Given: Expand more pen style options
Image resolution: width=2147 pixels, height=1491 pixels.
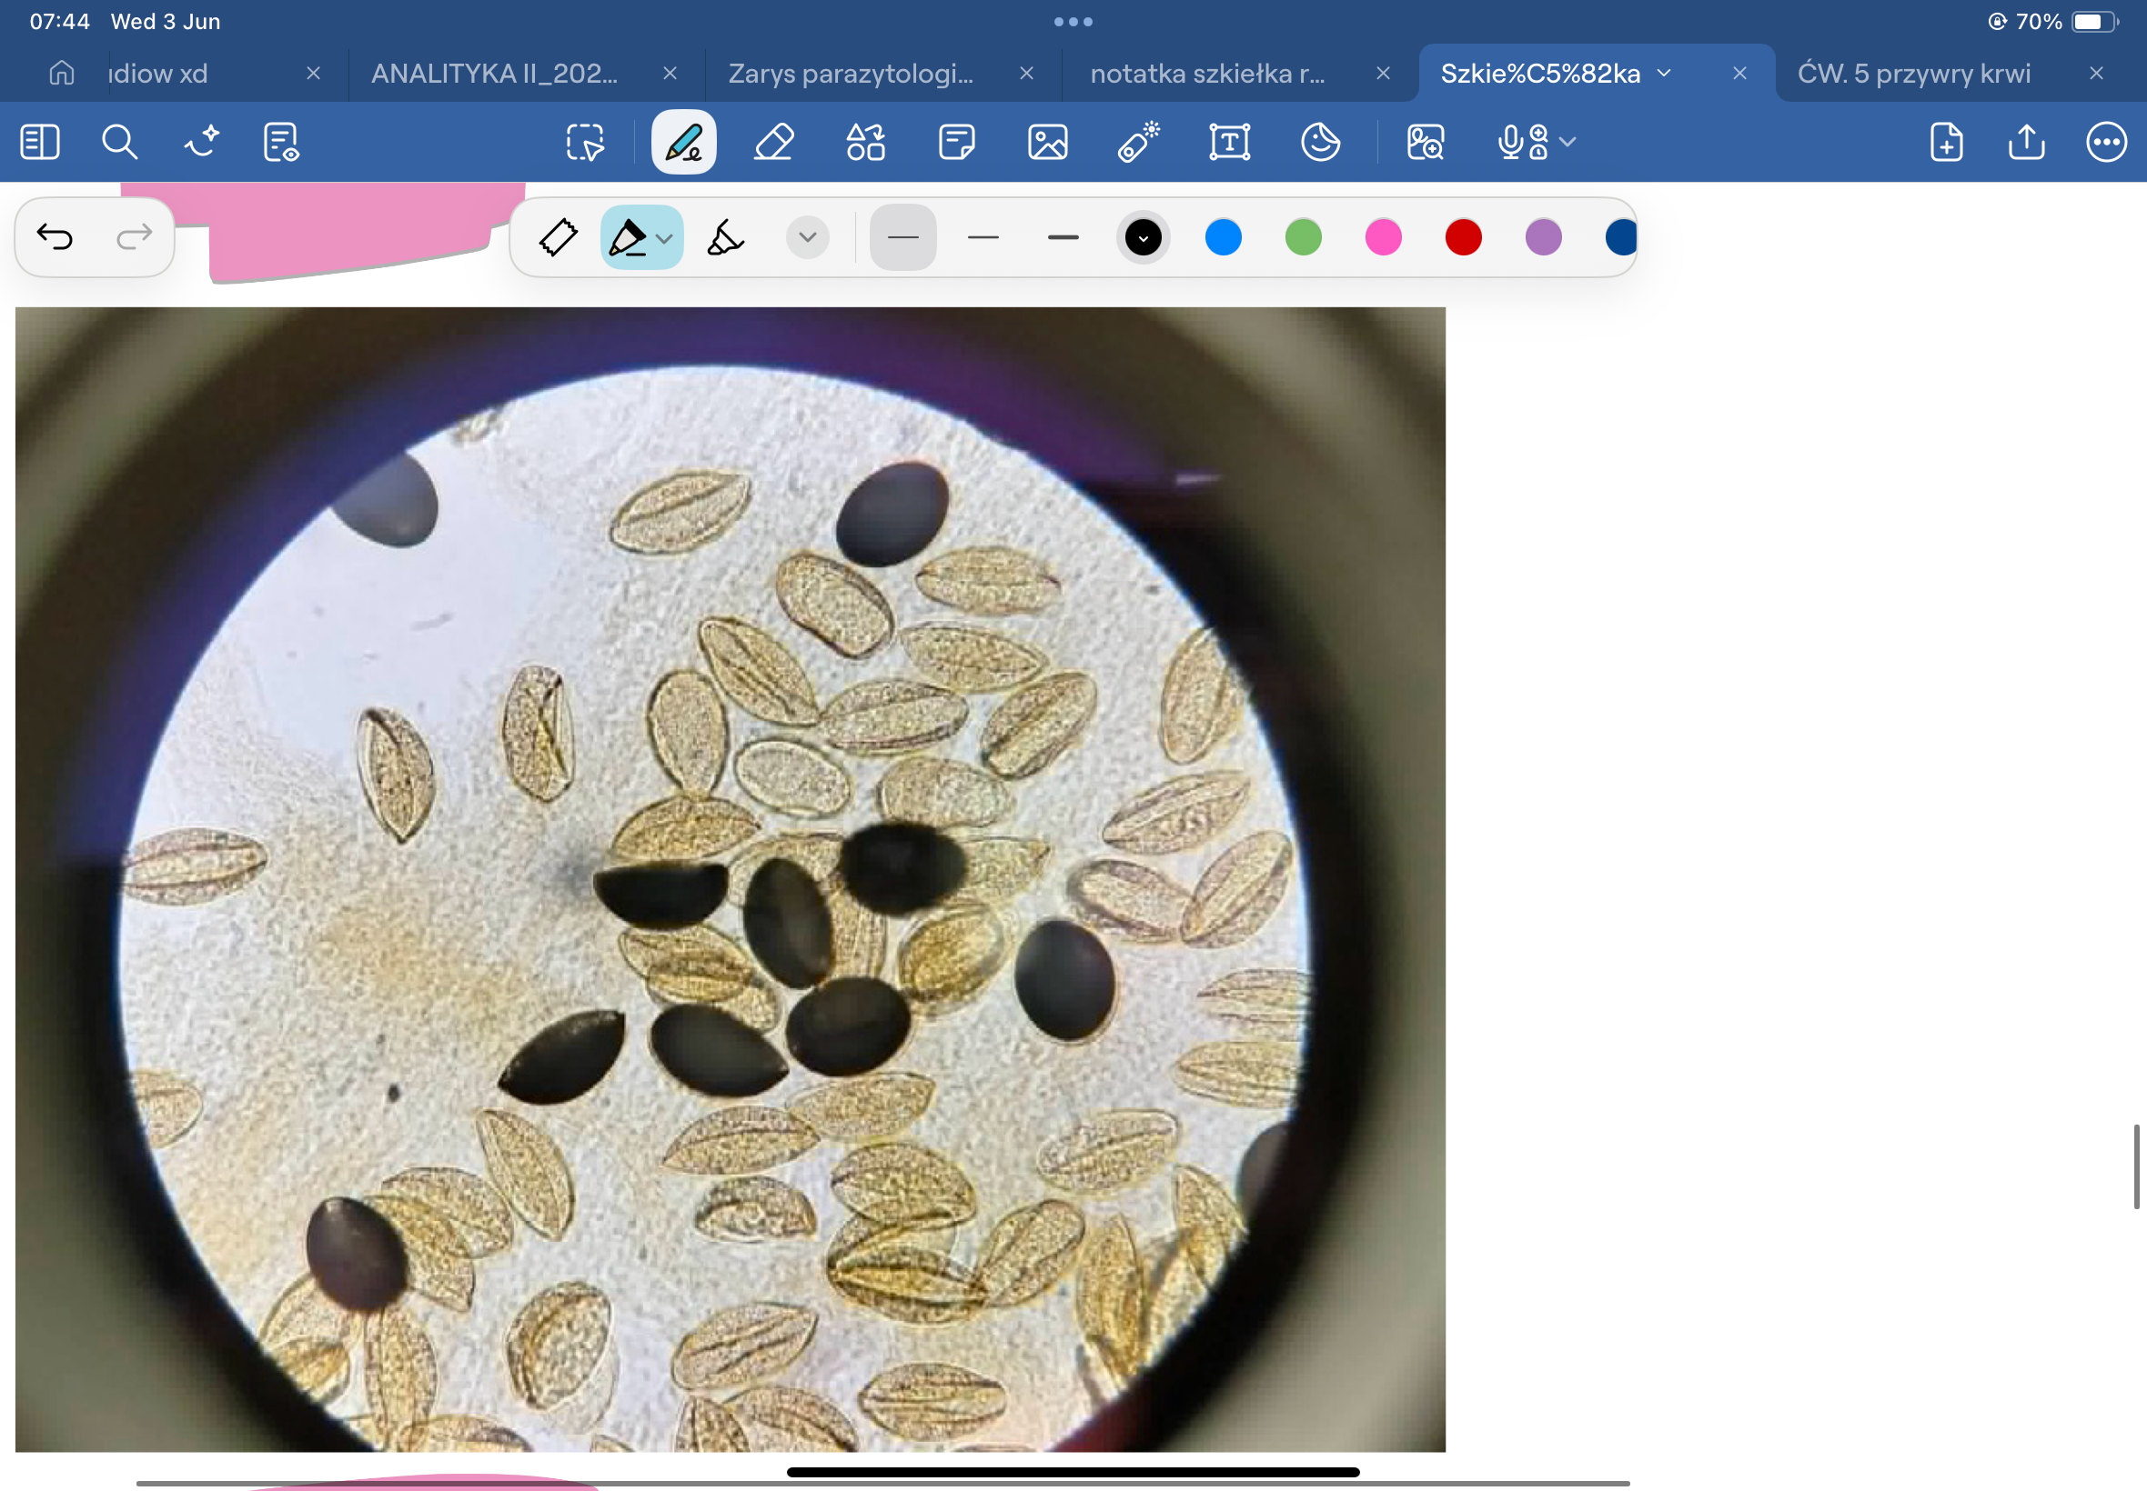Looking at the screenshot, I should [x=808, y=237].
